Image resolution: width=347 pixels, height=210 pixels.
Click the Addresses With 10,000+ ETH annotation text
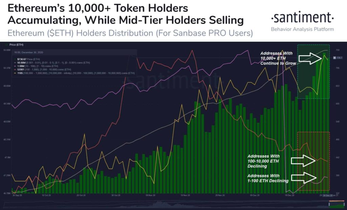[278, 58]
